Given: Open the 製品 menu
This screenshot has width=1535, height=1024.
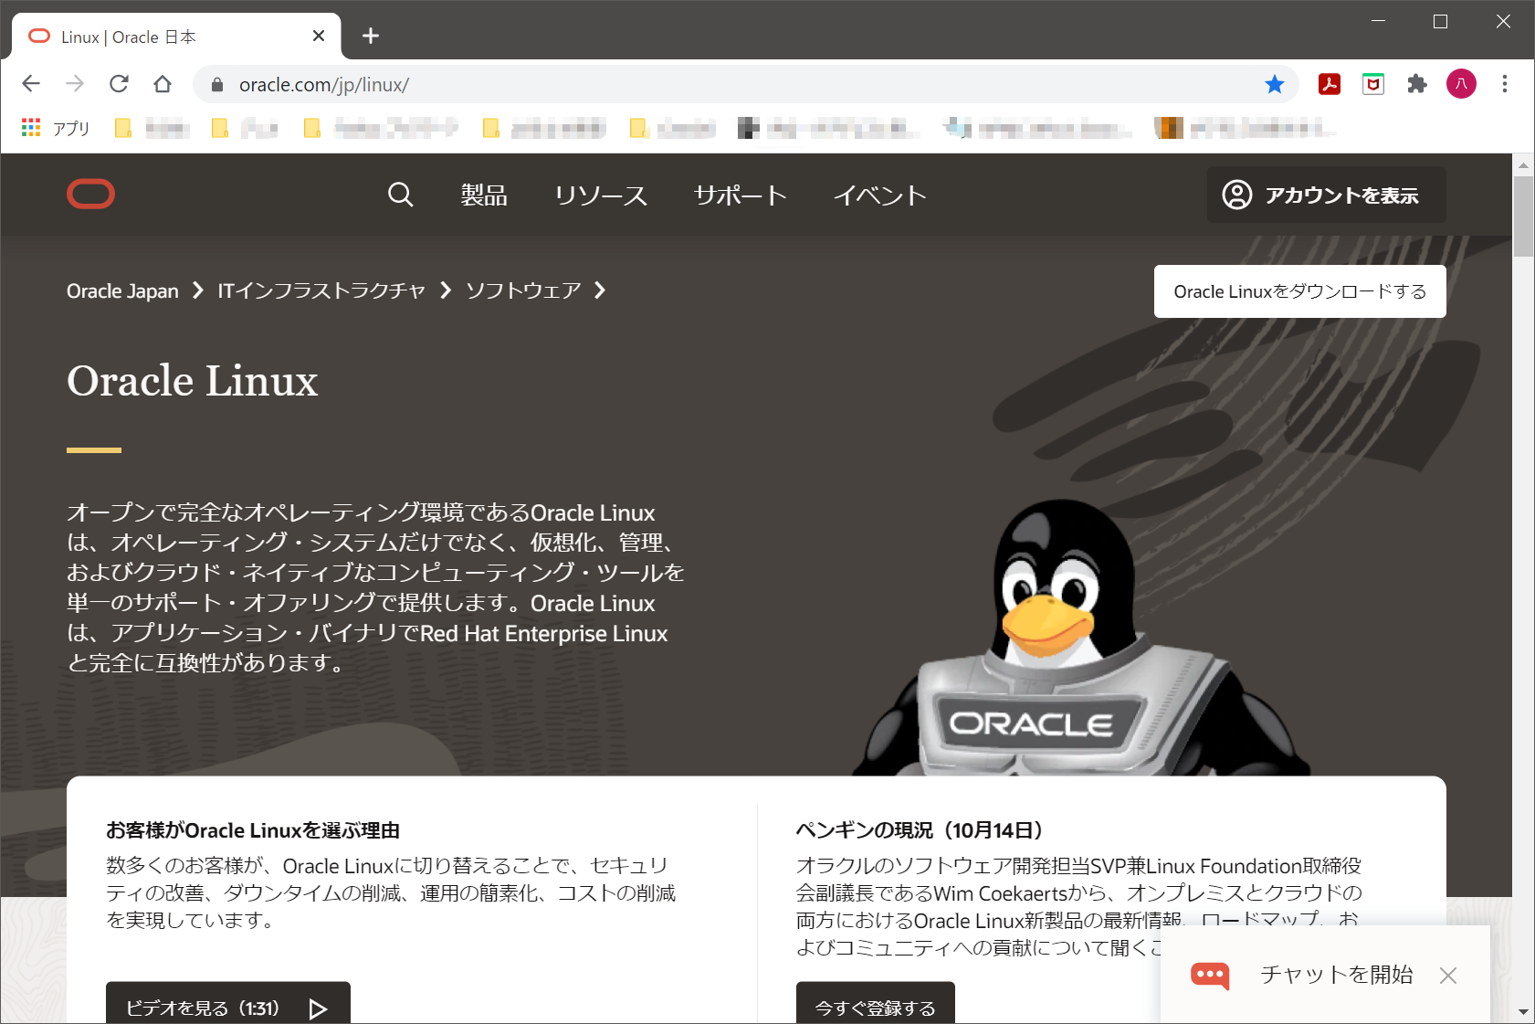Looking at the screenshot, I should click(484, 195).
